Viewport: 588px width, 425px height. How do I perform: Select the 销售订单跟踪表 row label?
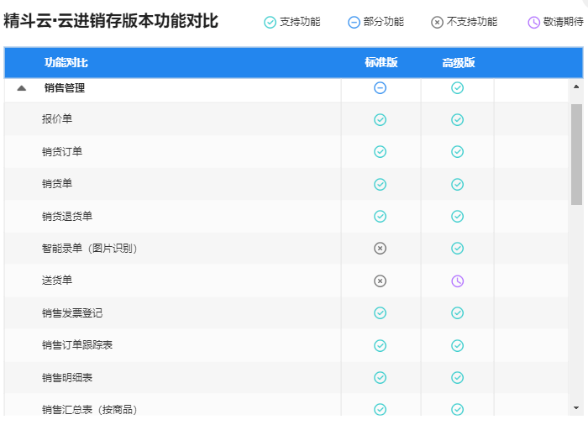tap(77, 344)
